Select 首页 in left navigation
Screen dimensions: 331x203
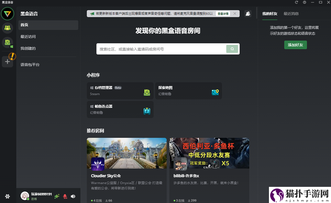coord(48,25)
